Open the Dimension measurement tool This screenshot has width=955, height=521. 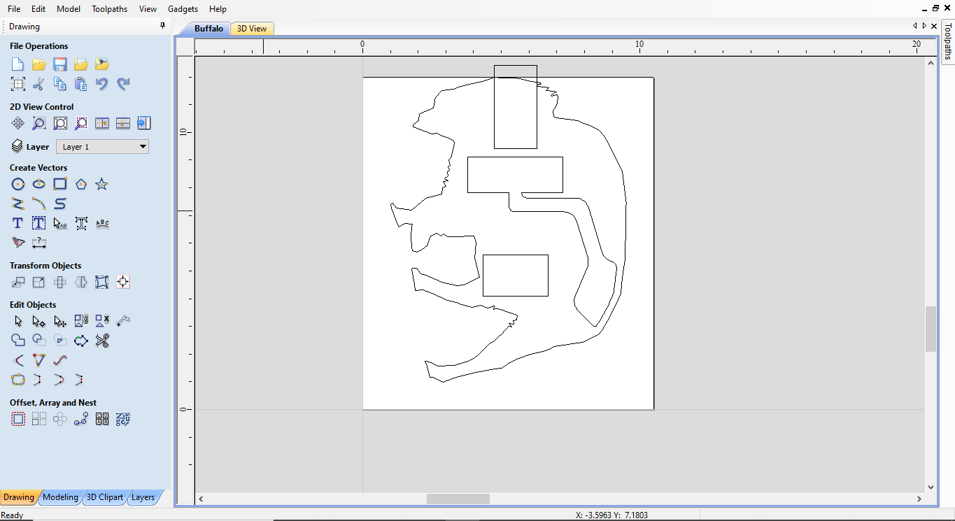point(39,243)
